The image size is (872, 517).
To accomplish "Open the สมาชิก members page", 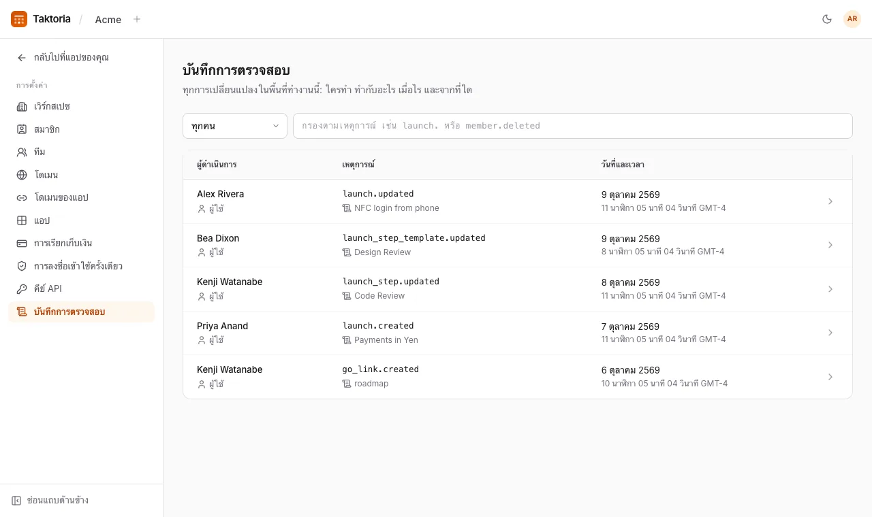I will click(x=82, y=129).
